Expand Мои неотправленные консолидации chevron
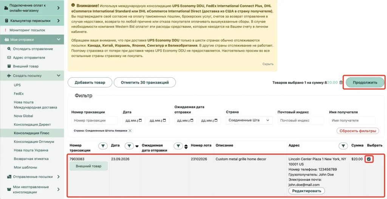 pyautogui.click(x=59, y=190)
